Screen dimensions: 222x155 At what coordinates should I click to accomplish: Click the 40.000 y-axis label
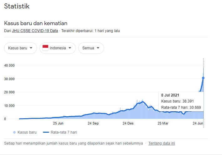pyautogui.click(x=10, y=65)
